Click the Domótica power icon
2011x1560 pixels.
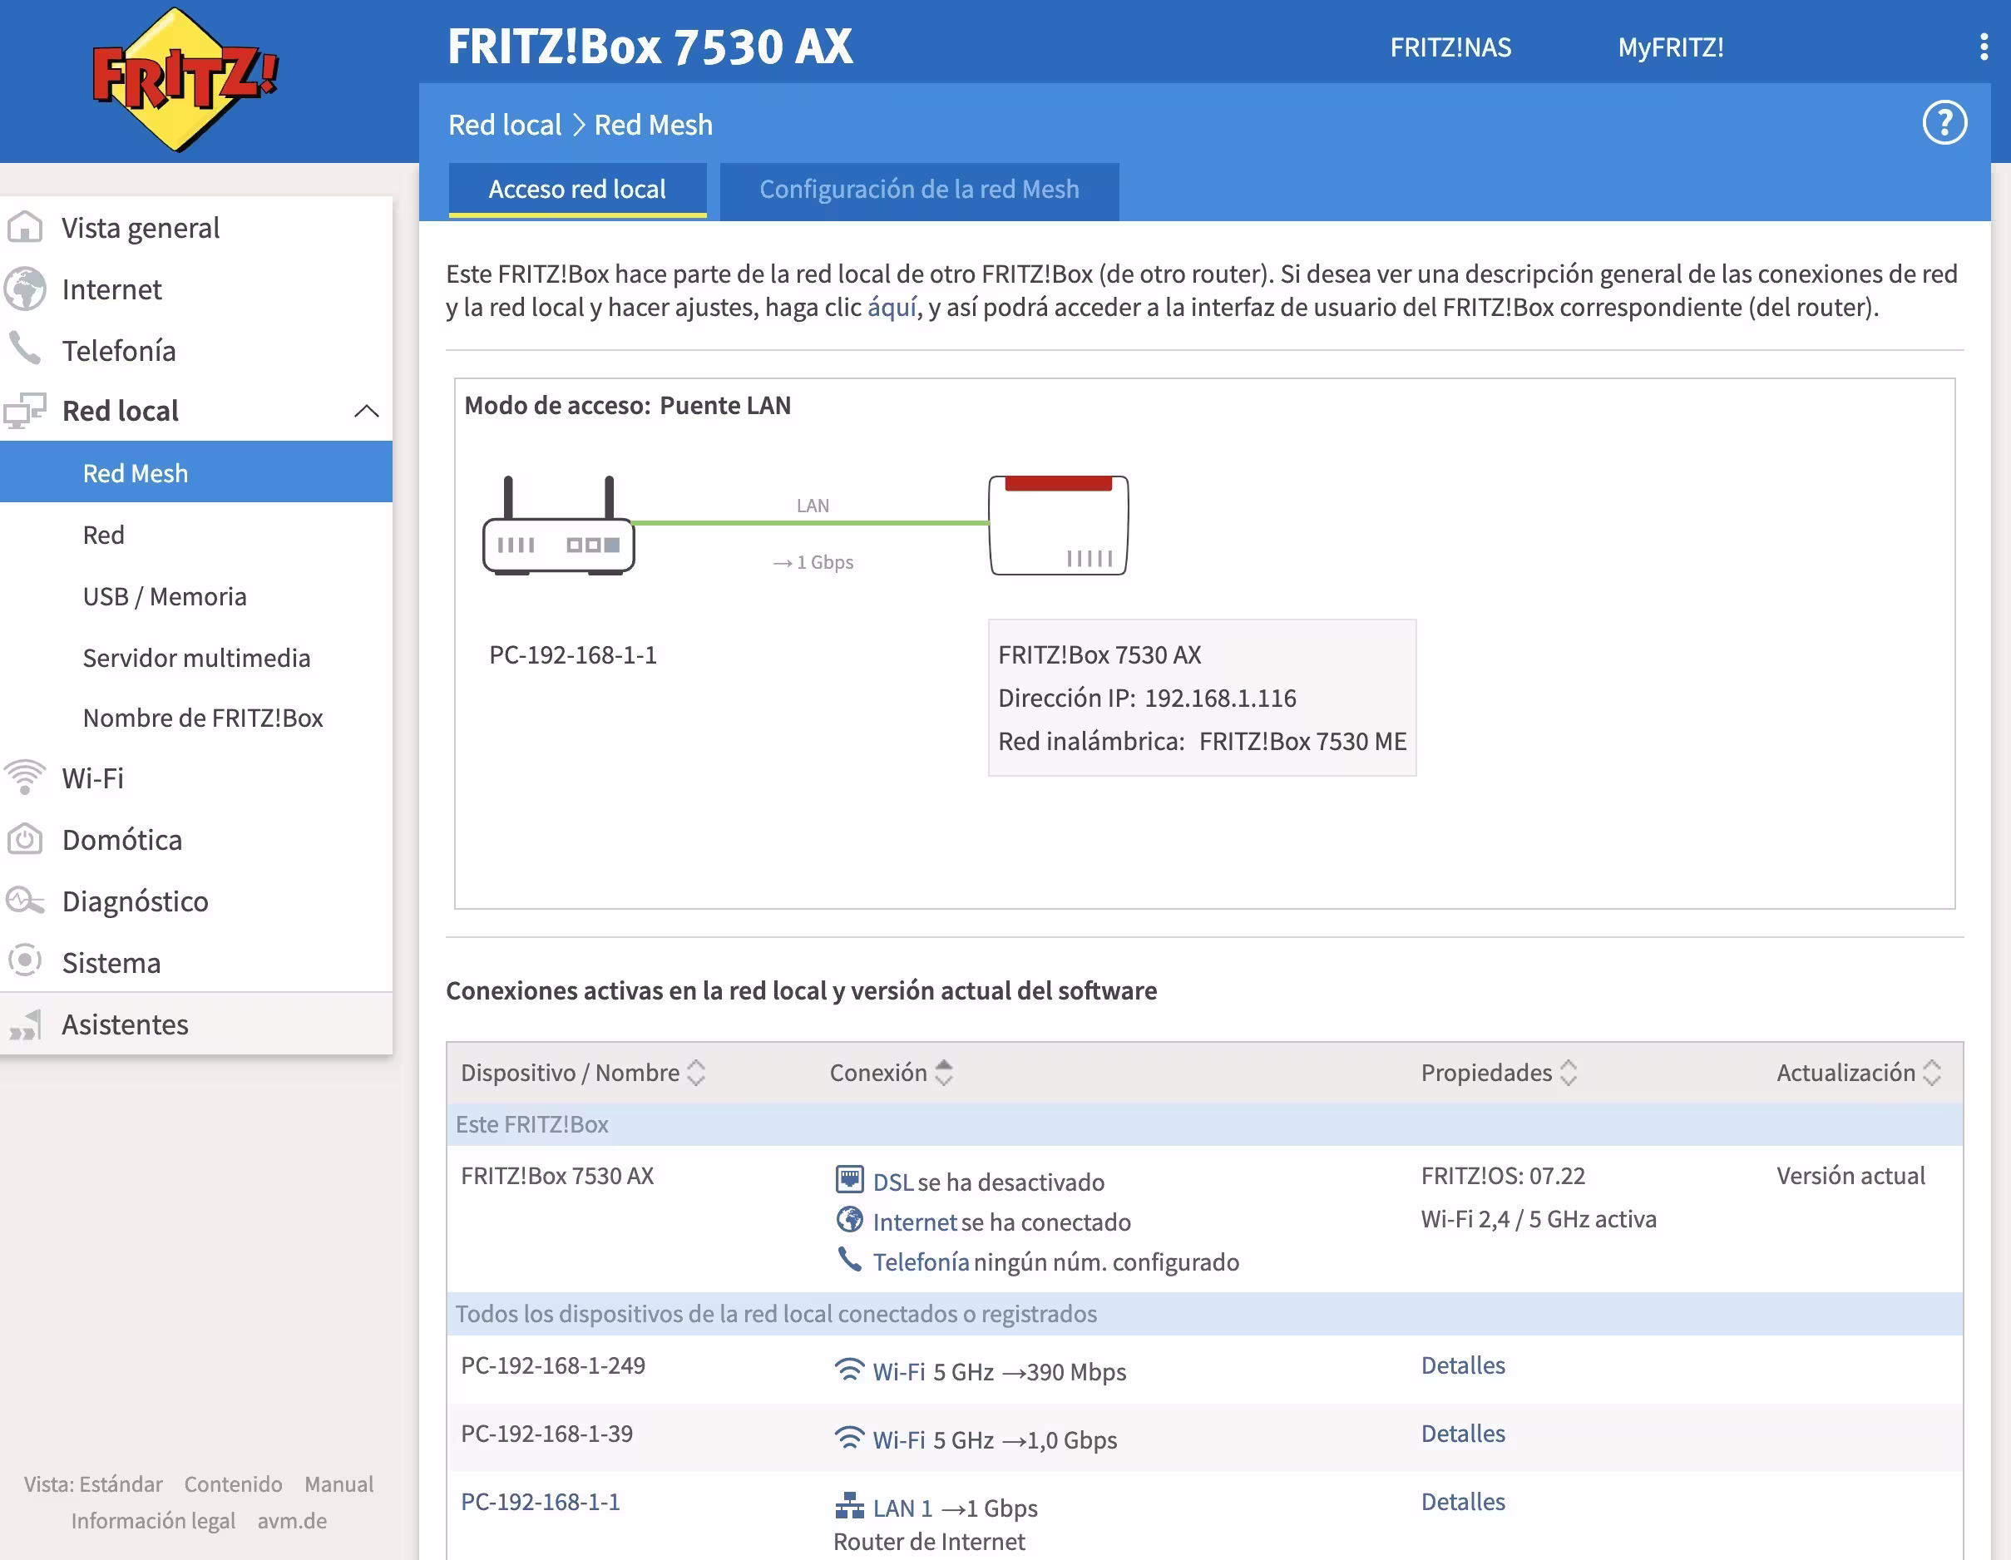tap(25, 839)
